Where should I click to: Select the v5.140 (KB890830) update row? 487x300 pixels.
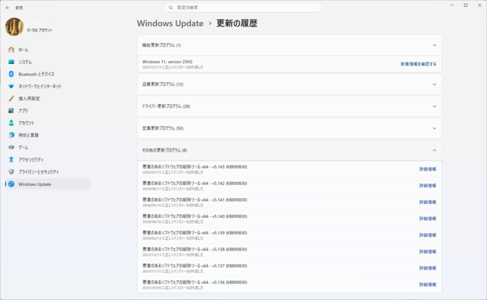point(289,219)
